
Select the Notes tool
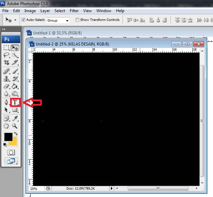6,118
